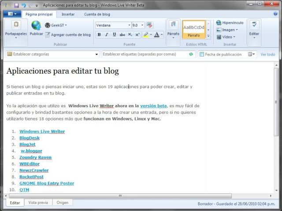Open the blue application menu button
Viewport: 282px width, 211px height.
pos(12,14)
